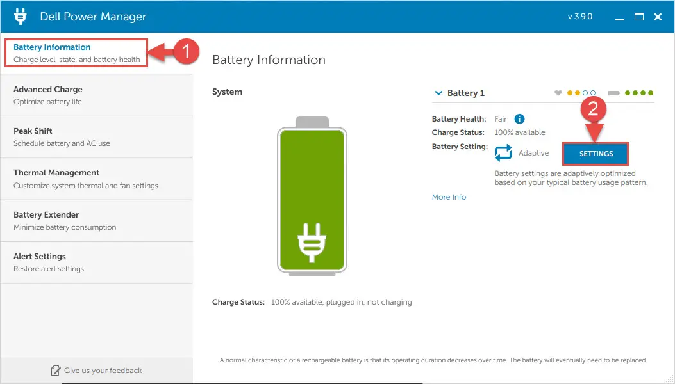The image size is (675, 384).
Task: Collapse the Battery 1 section chevron
Action: pyautogui.click(x=438, y=93)
